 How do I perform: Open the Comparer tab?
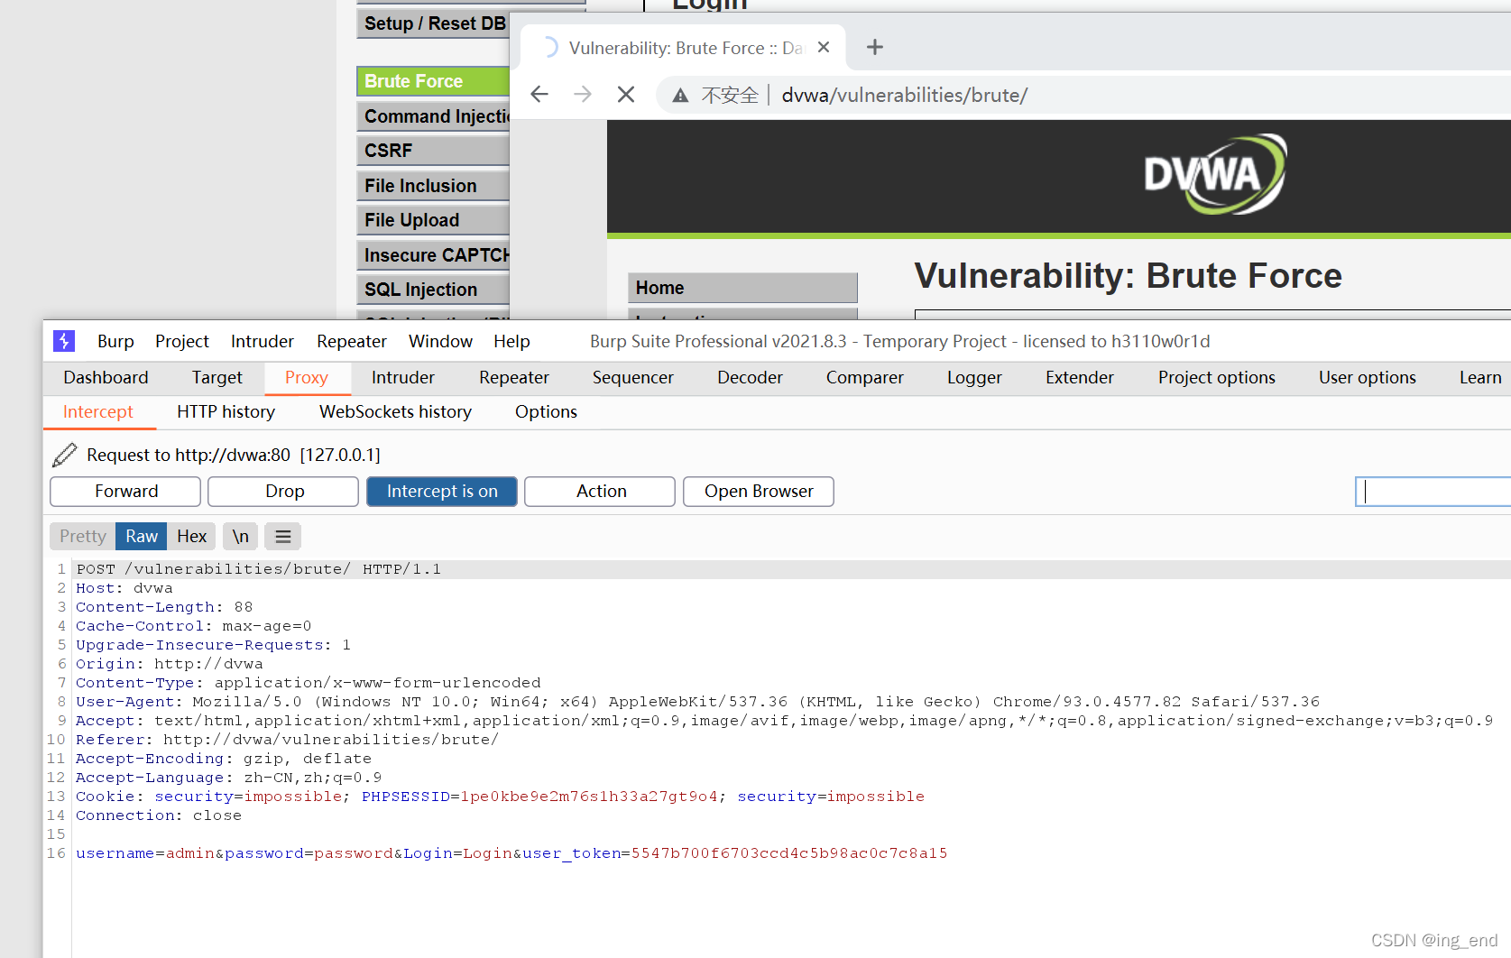click(865, 378)
